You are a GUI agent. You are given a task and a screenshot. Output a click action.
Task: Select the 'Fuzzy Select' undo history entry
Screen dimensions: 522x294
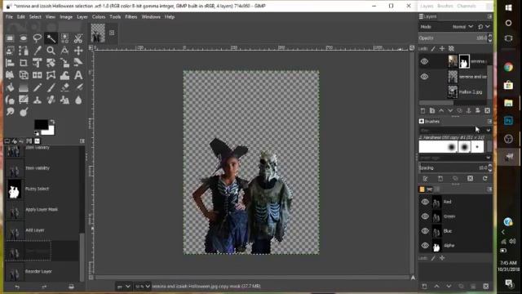[x=42, y=189]
